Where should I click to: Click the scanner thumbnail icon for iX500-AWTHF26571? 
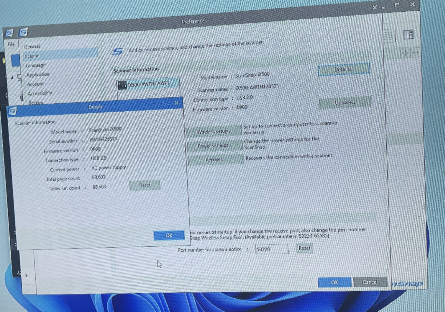tap(122, 85)
